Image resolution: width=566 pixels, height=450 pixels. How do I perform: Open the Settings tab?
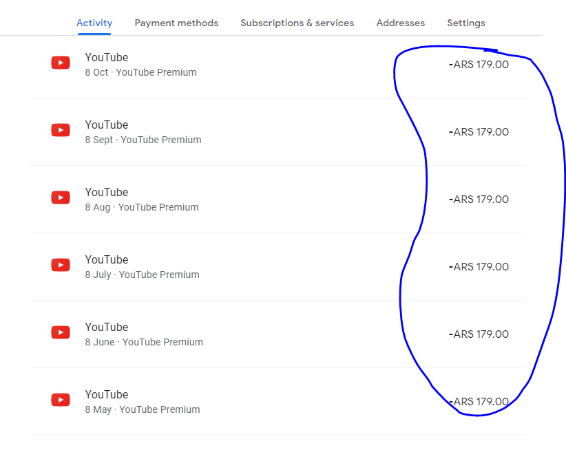[466, 23]
